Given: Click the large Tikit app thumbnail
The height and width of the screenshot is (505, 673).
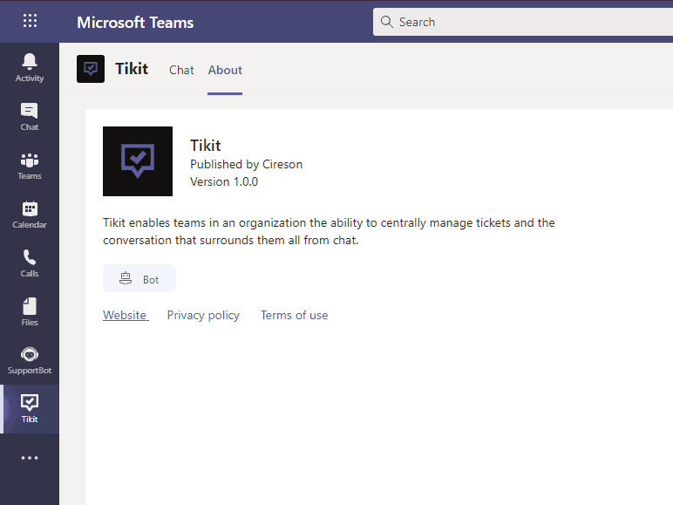Looking at the screenshot, I should 138,161.
